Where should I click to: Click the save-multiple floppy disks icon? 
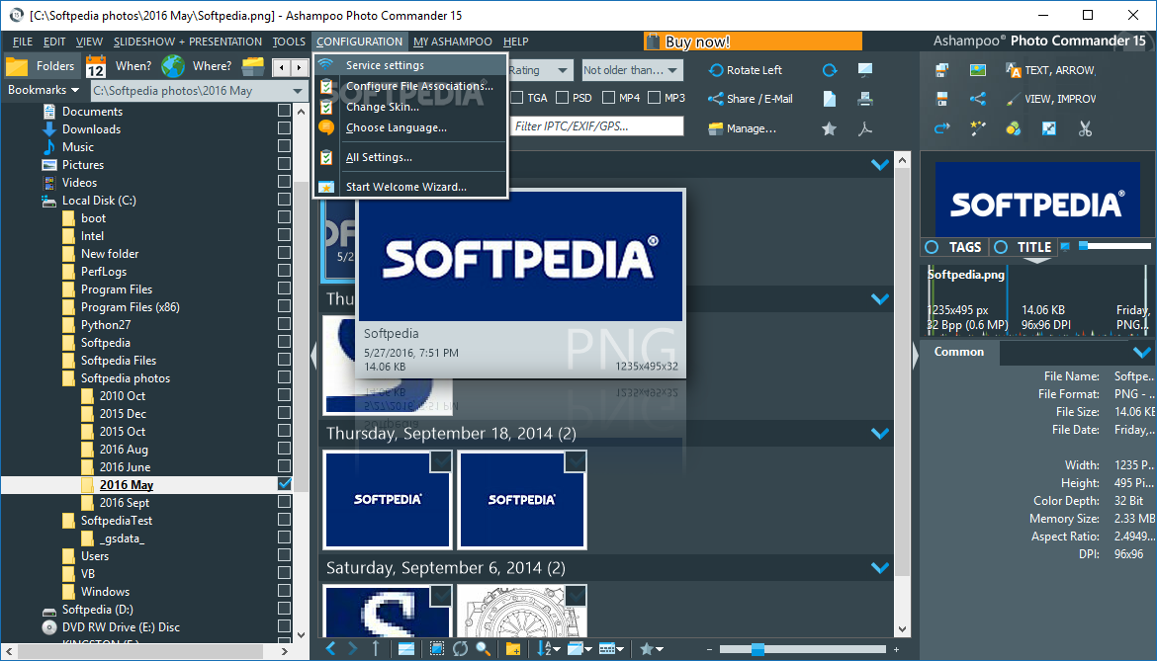pos(941,70)
